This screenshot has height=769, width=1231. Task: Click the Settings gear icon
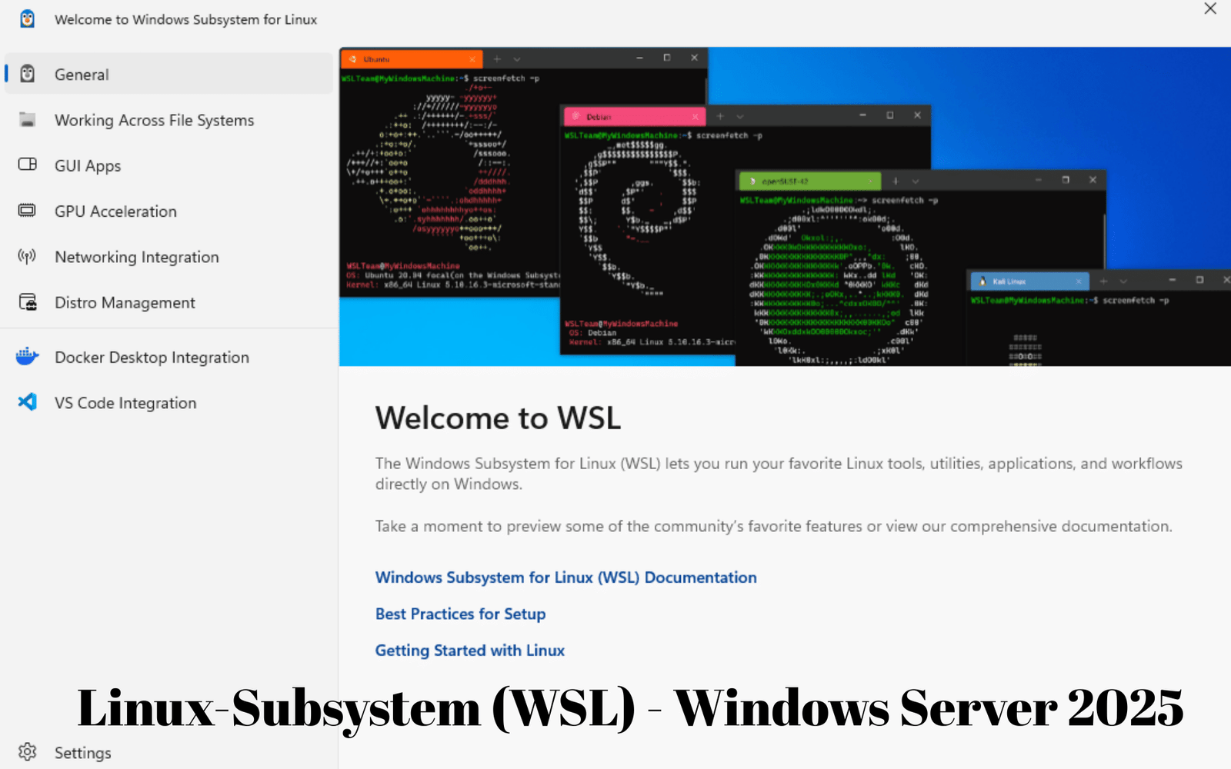click(27, 751)
